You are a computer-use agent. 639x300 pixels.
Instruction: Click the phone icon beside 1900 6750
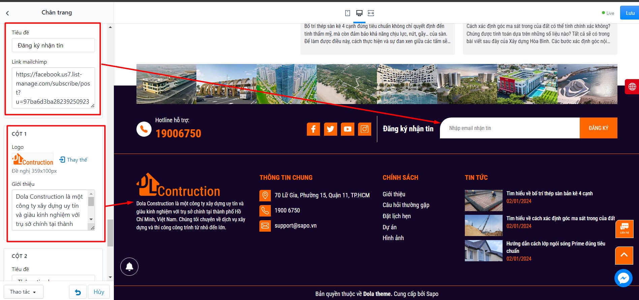[x=265, y=211]
